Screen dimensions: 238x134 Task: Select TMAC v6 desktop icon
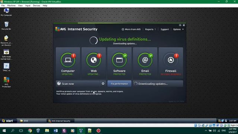point(6,67)
